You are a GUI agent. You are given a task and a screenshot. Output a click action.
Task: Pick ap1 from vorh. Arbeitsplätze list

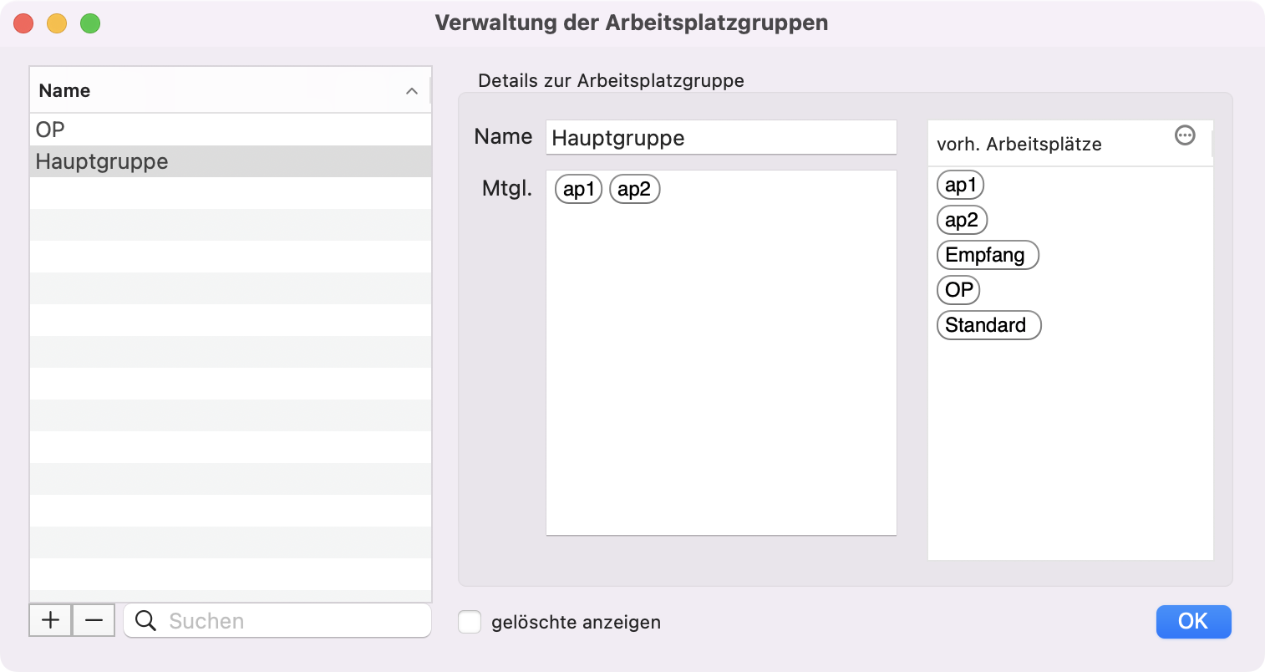[960, 185]
